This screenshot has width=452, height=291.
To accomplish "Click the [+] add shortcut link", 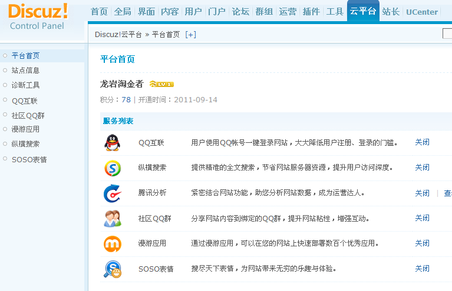I will [x=190, y=35].
